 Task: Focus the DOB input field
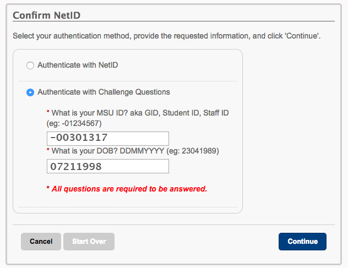[x=108, y=166]
